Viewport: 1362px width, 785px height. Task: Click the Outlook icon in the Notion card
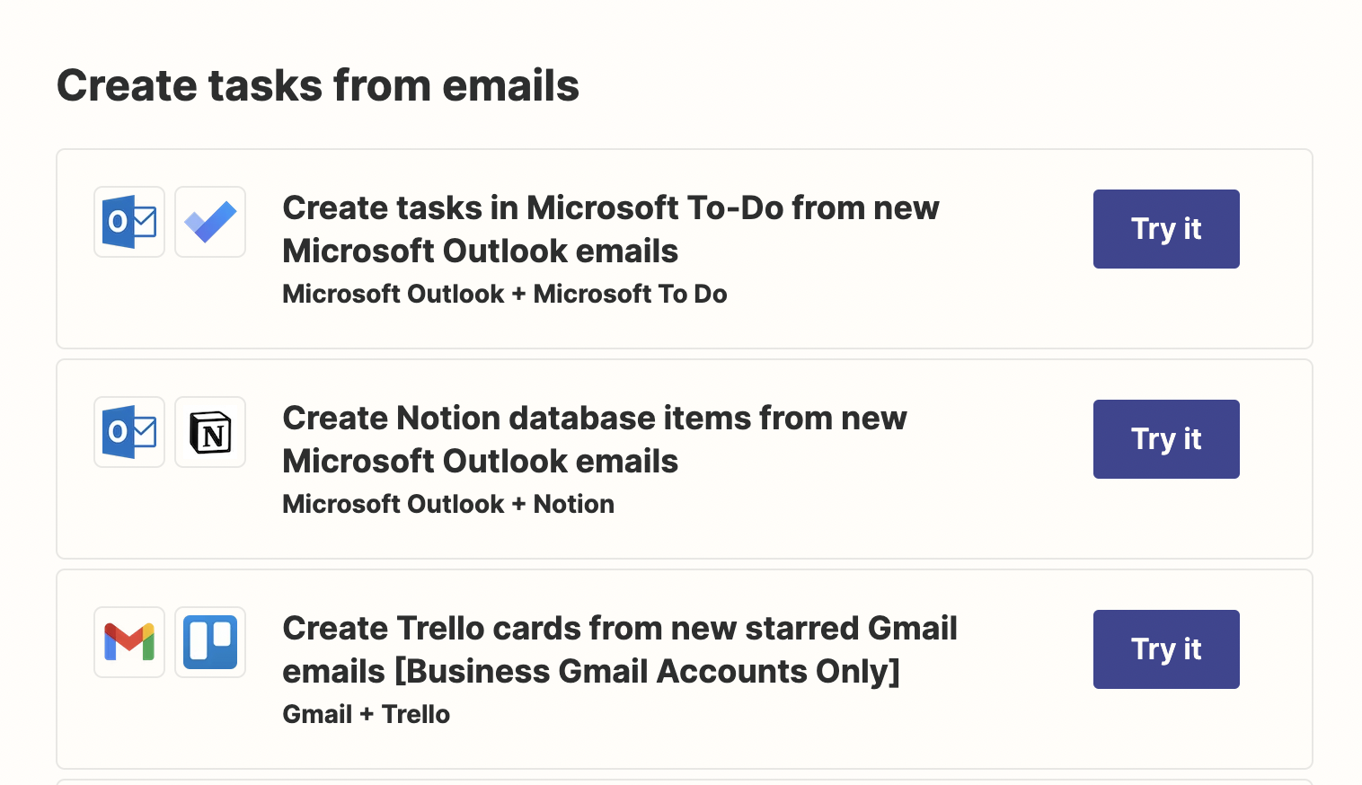(129, 432)
